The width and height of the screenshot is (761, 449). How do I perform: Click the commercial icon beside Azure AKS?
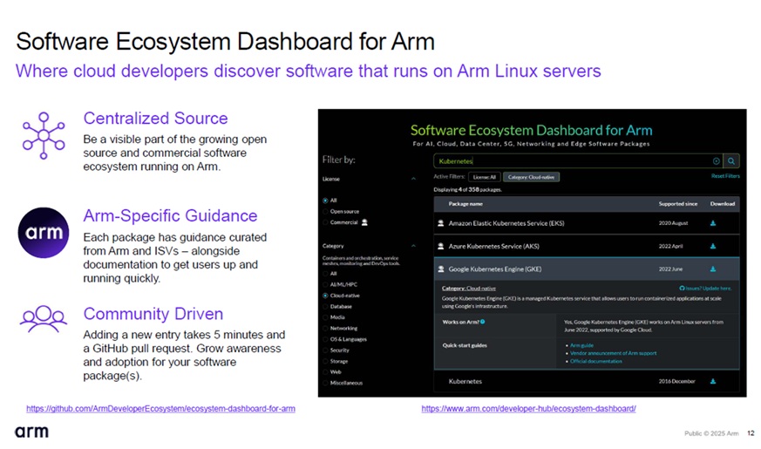(441, 246)
